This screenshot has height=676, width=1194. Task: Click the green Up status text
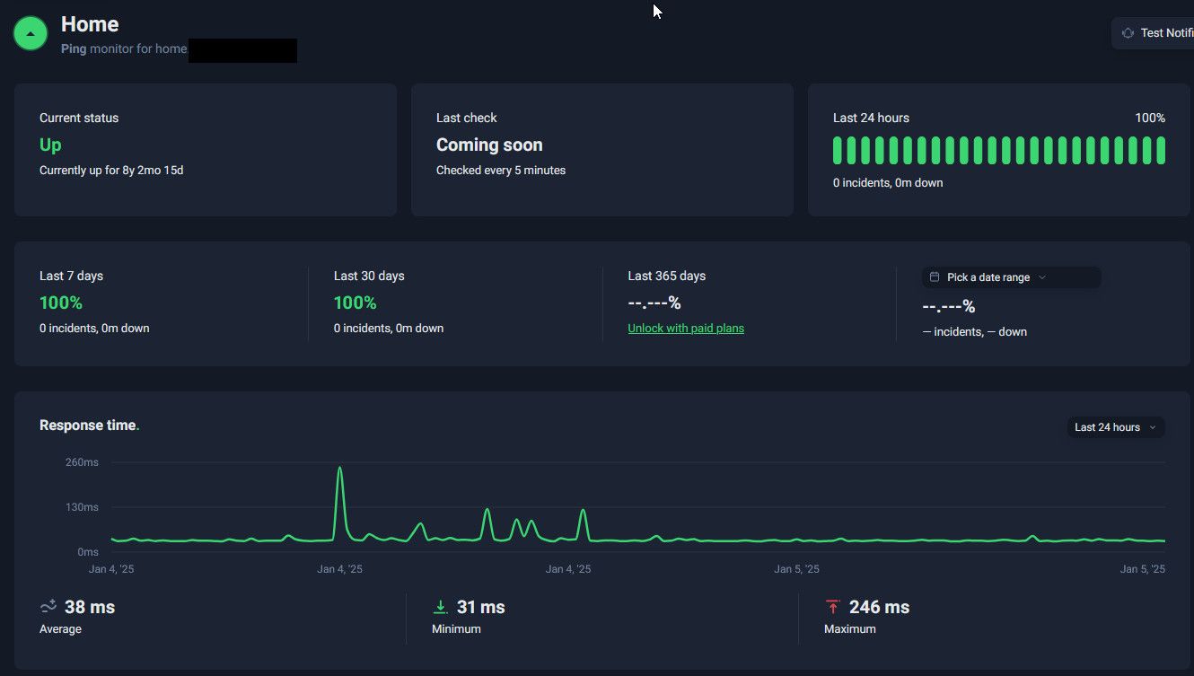50,145
